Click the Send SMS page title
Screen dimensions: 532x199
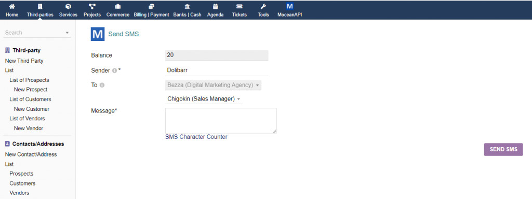click(x=124, y=34)
